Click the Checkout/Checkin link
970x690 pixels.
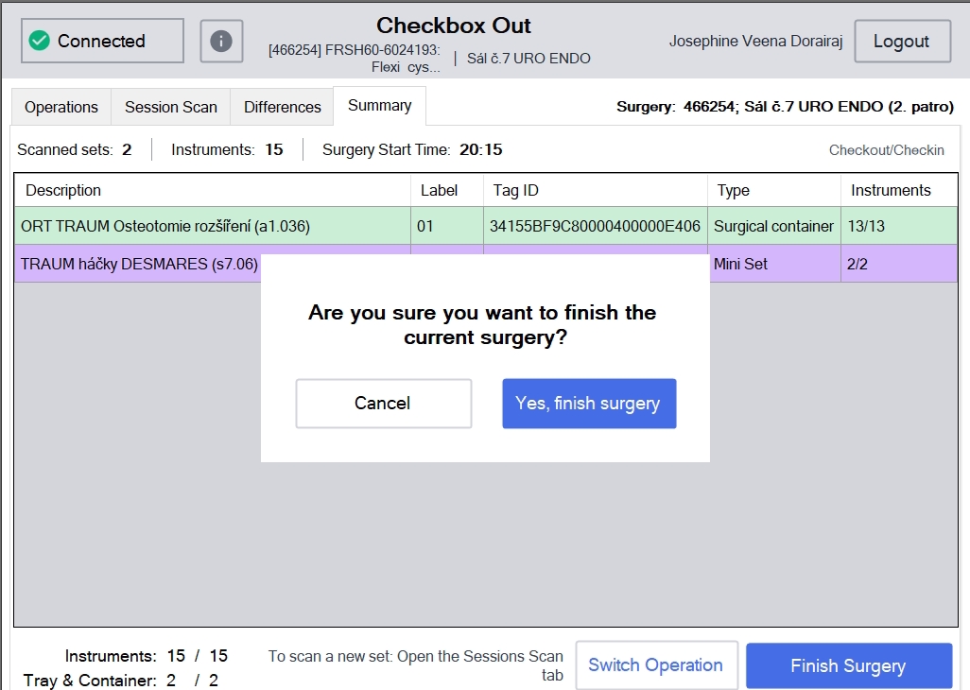pyautogui.click(x=887, y=150)
